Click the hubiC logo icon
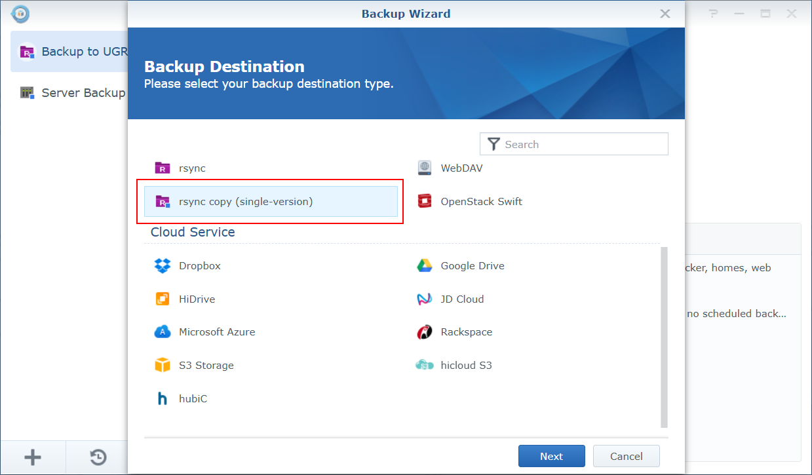812x475 pixels. point(162,398)
